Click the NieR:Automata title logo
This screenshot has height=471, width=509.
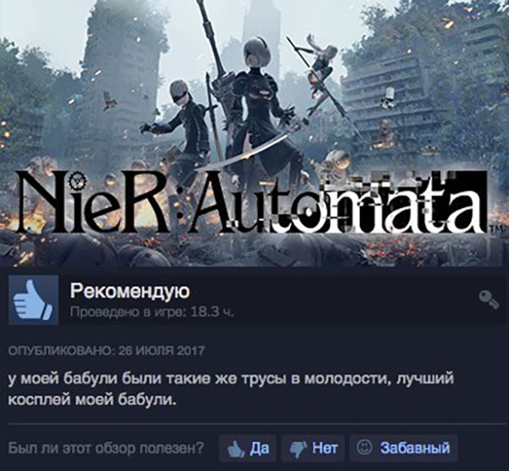[252, 203]
